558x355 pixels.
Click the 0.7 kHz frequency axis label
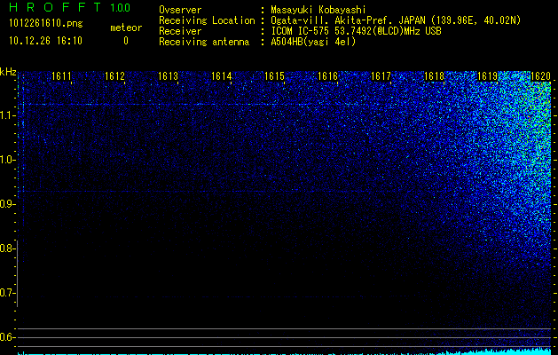click(x=7, y=293)
